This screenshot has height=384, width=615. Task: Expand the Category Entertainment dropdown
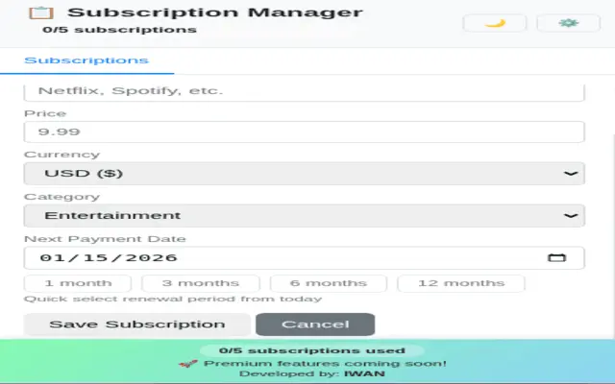305,215
